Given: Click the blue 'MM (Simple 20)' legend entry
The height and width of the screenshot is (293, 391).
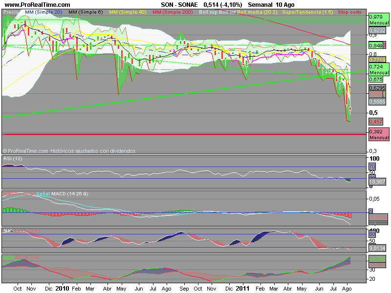Looking at the screenshot, I should [x=43, y=12].
